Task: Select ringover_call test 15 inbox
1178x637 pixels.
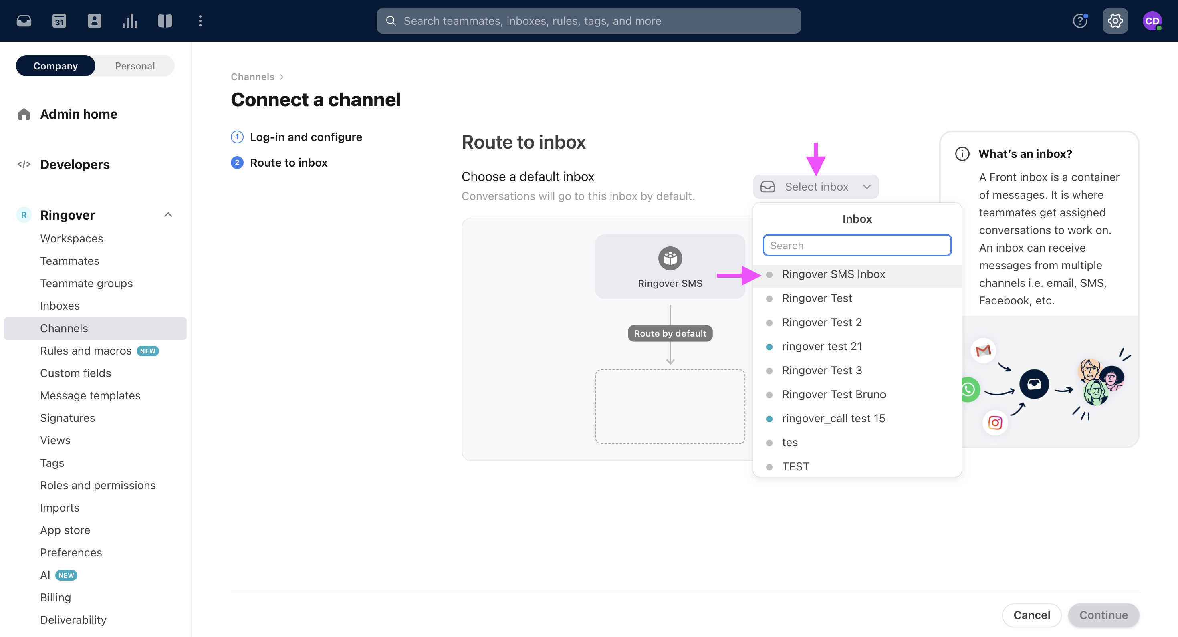Action: (x=834, y=418)
